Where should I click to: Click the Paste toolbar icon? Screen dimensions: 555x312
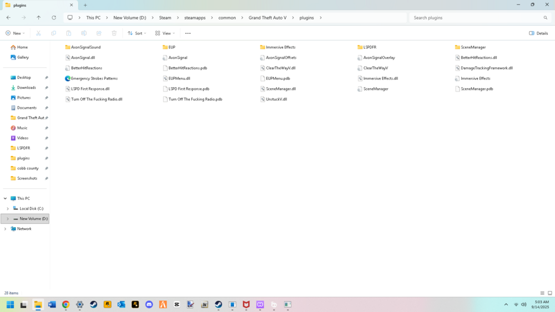69,33
